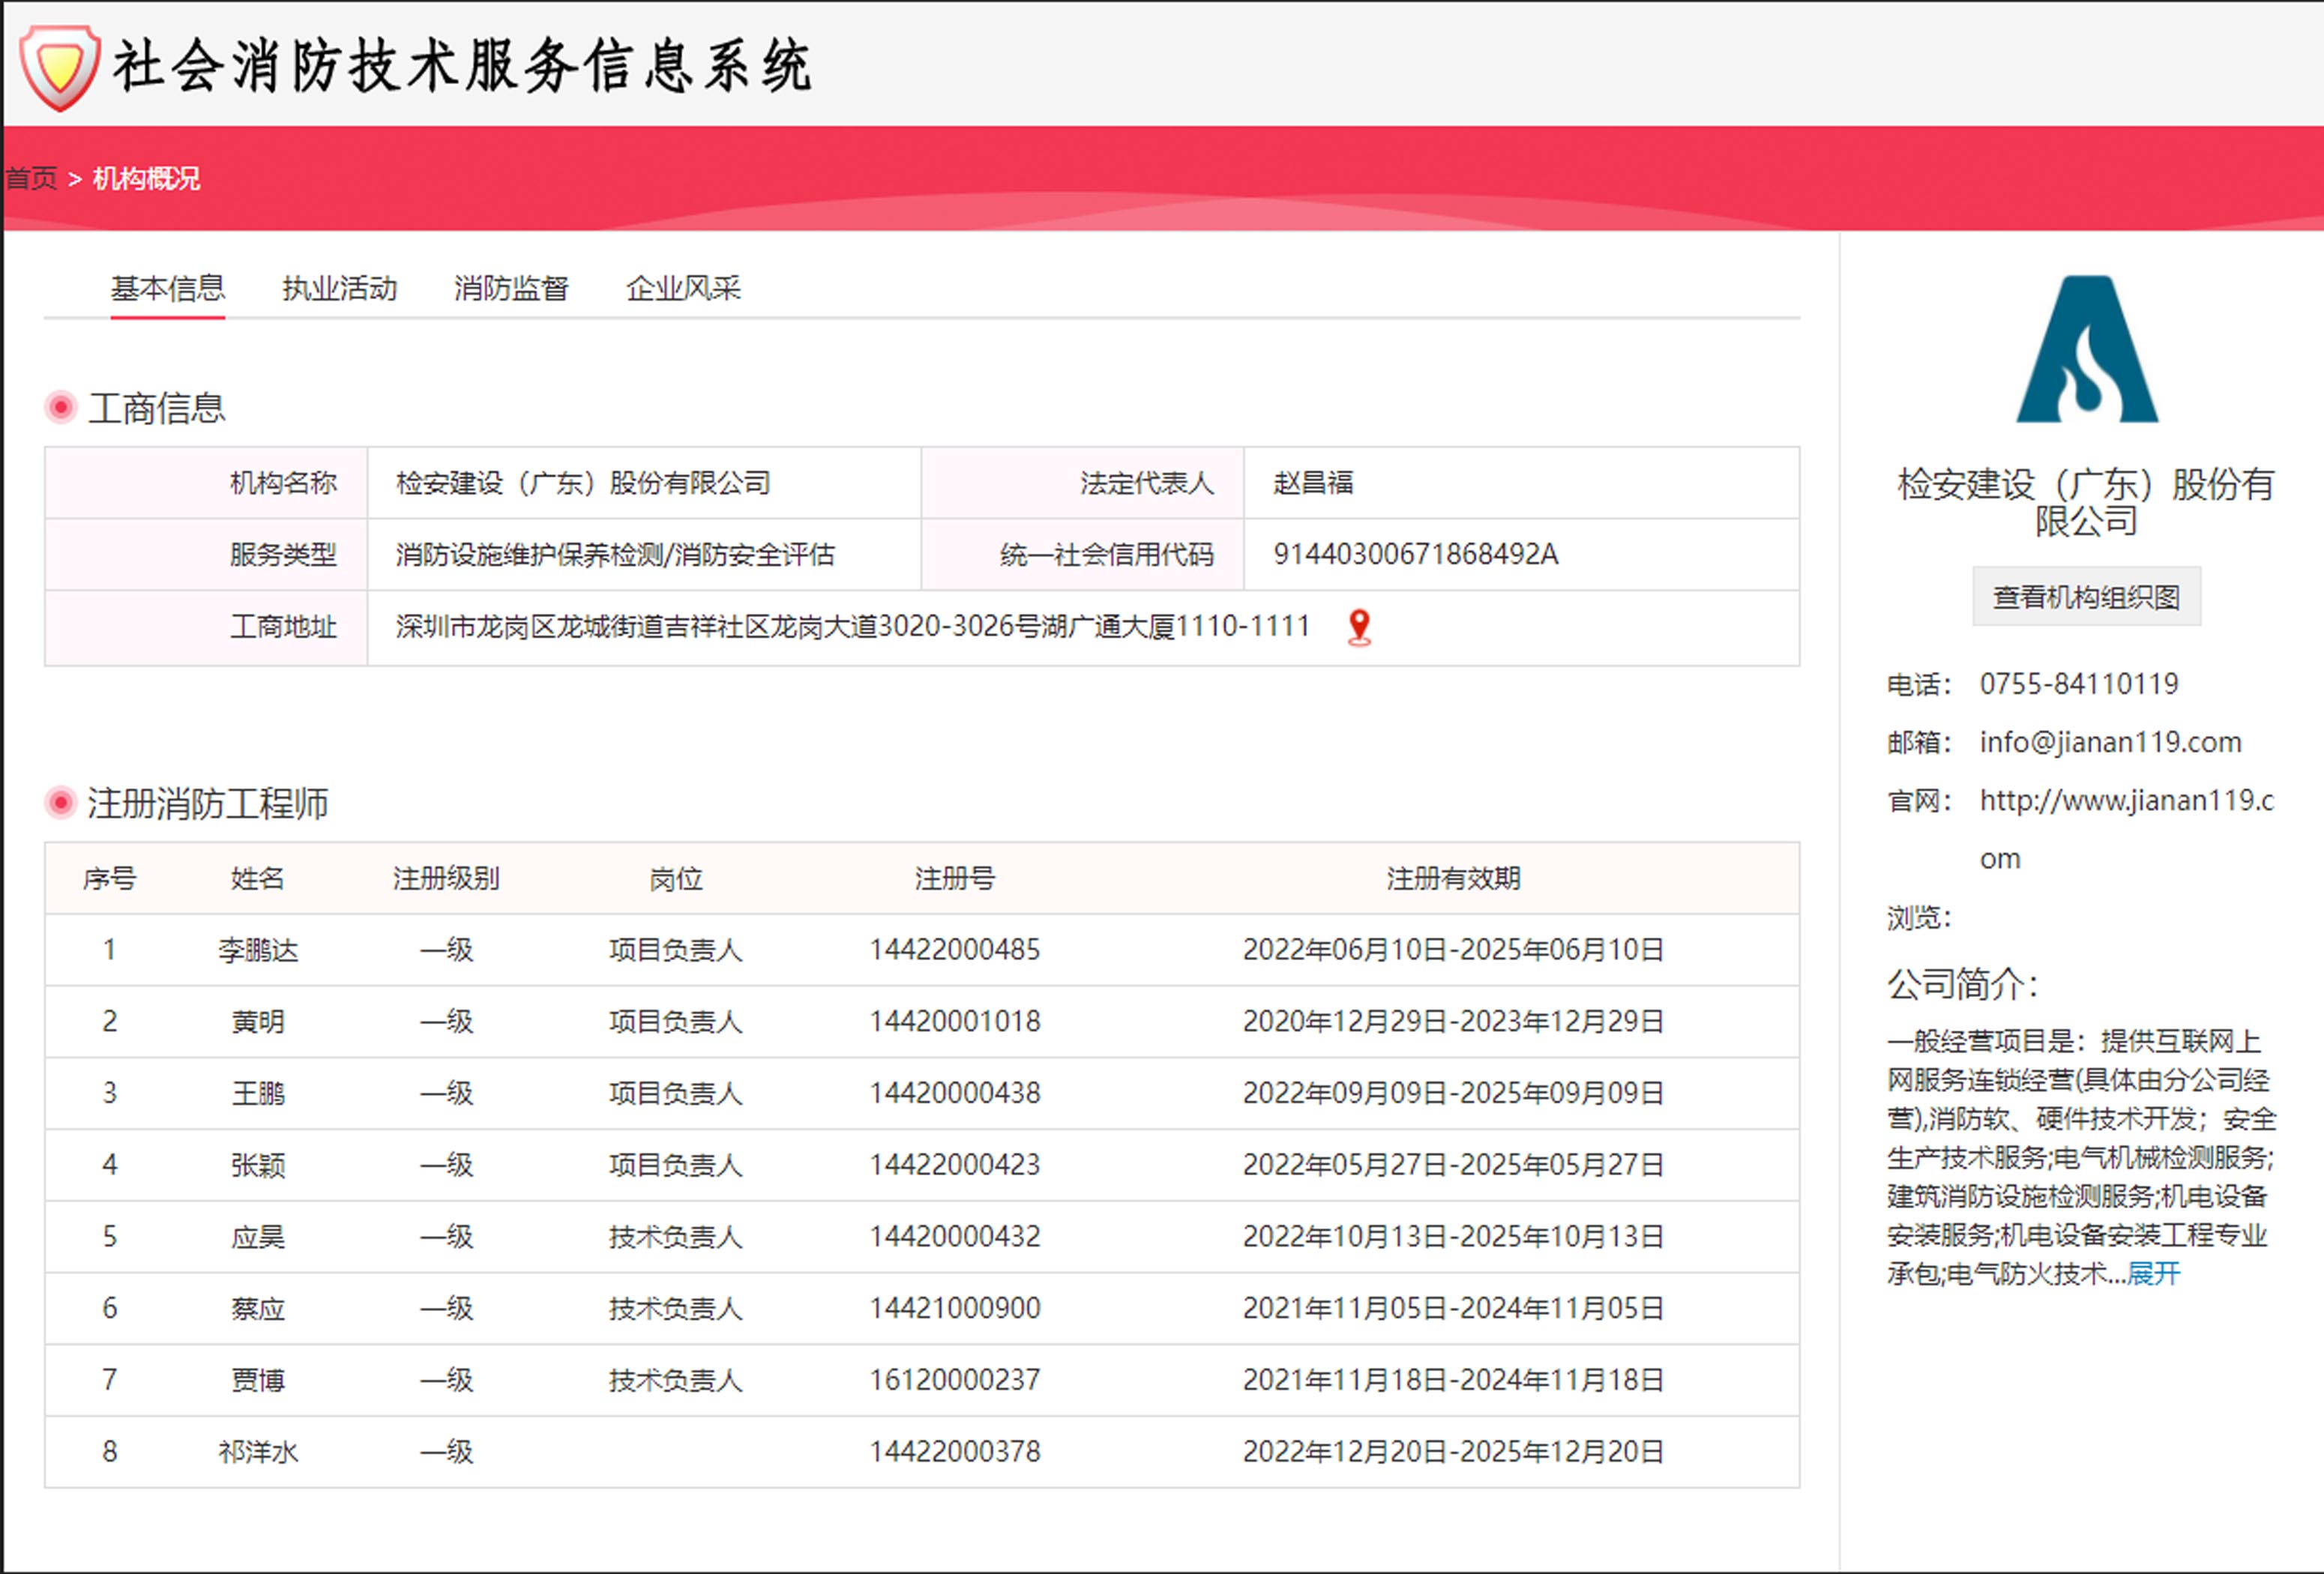
Task: Click validity period of 李鹏达 row
Action: point(1453,950)
